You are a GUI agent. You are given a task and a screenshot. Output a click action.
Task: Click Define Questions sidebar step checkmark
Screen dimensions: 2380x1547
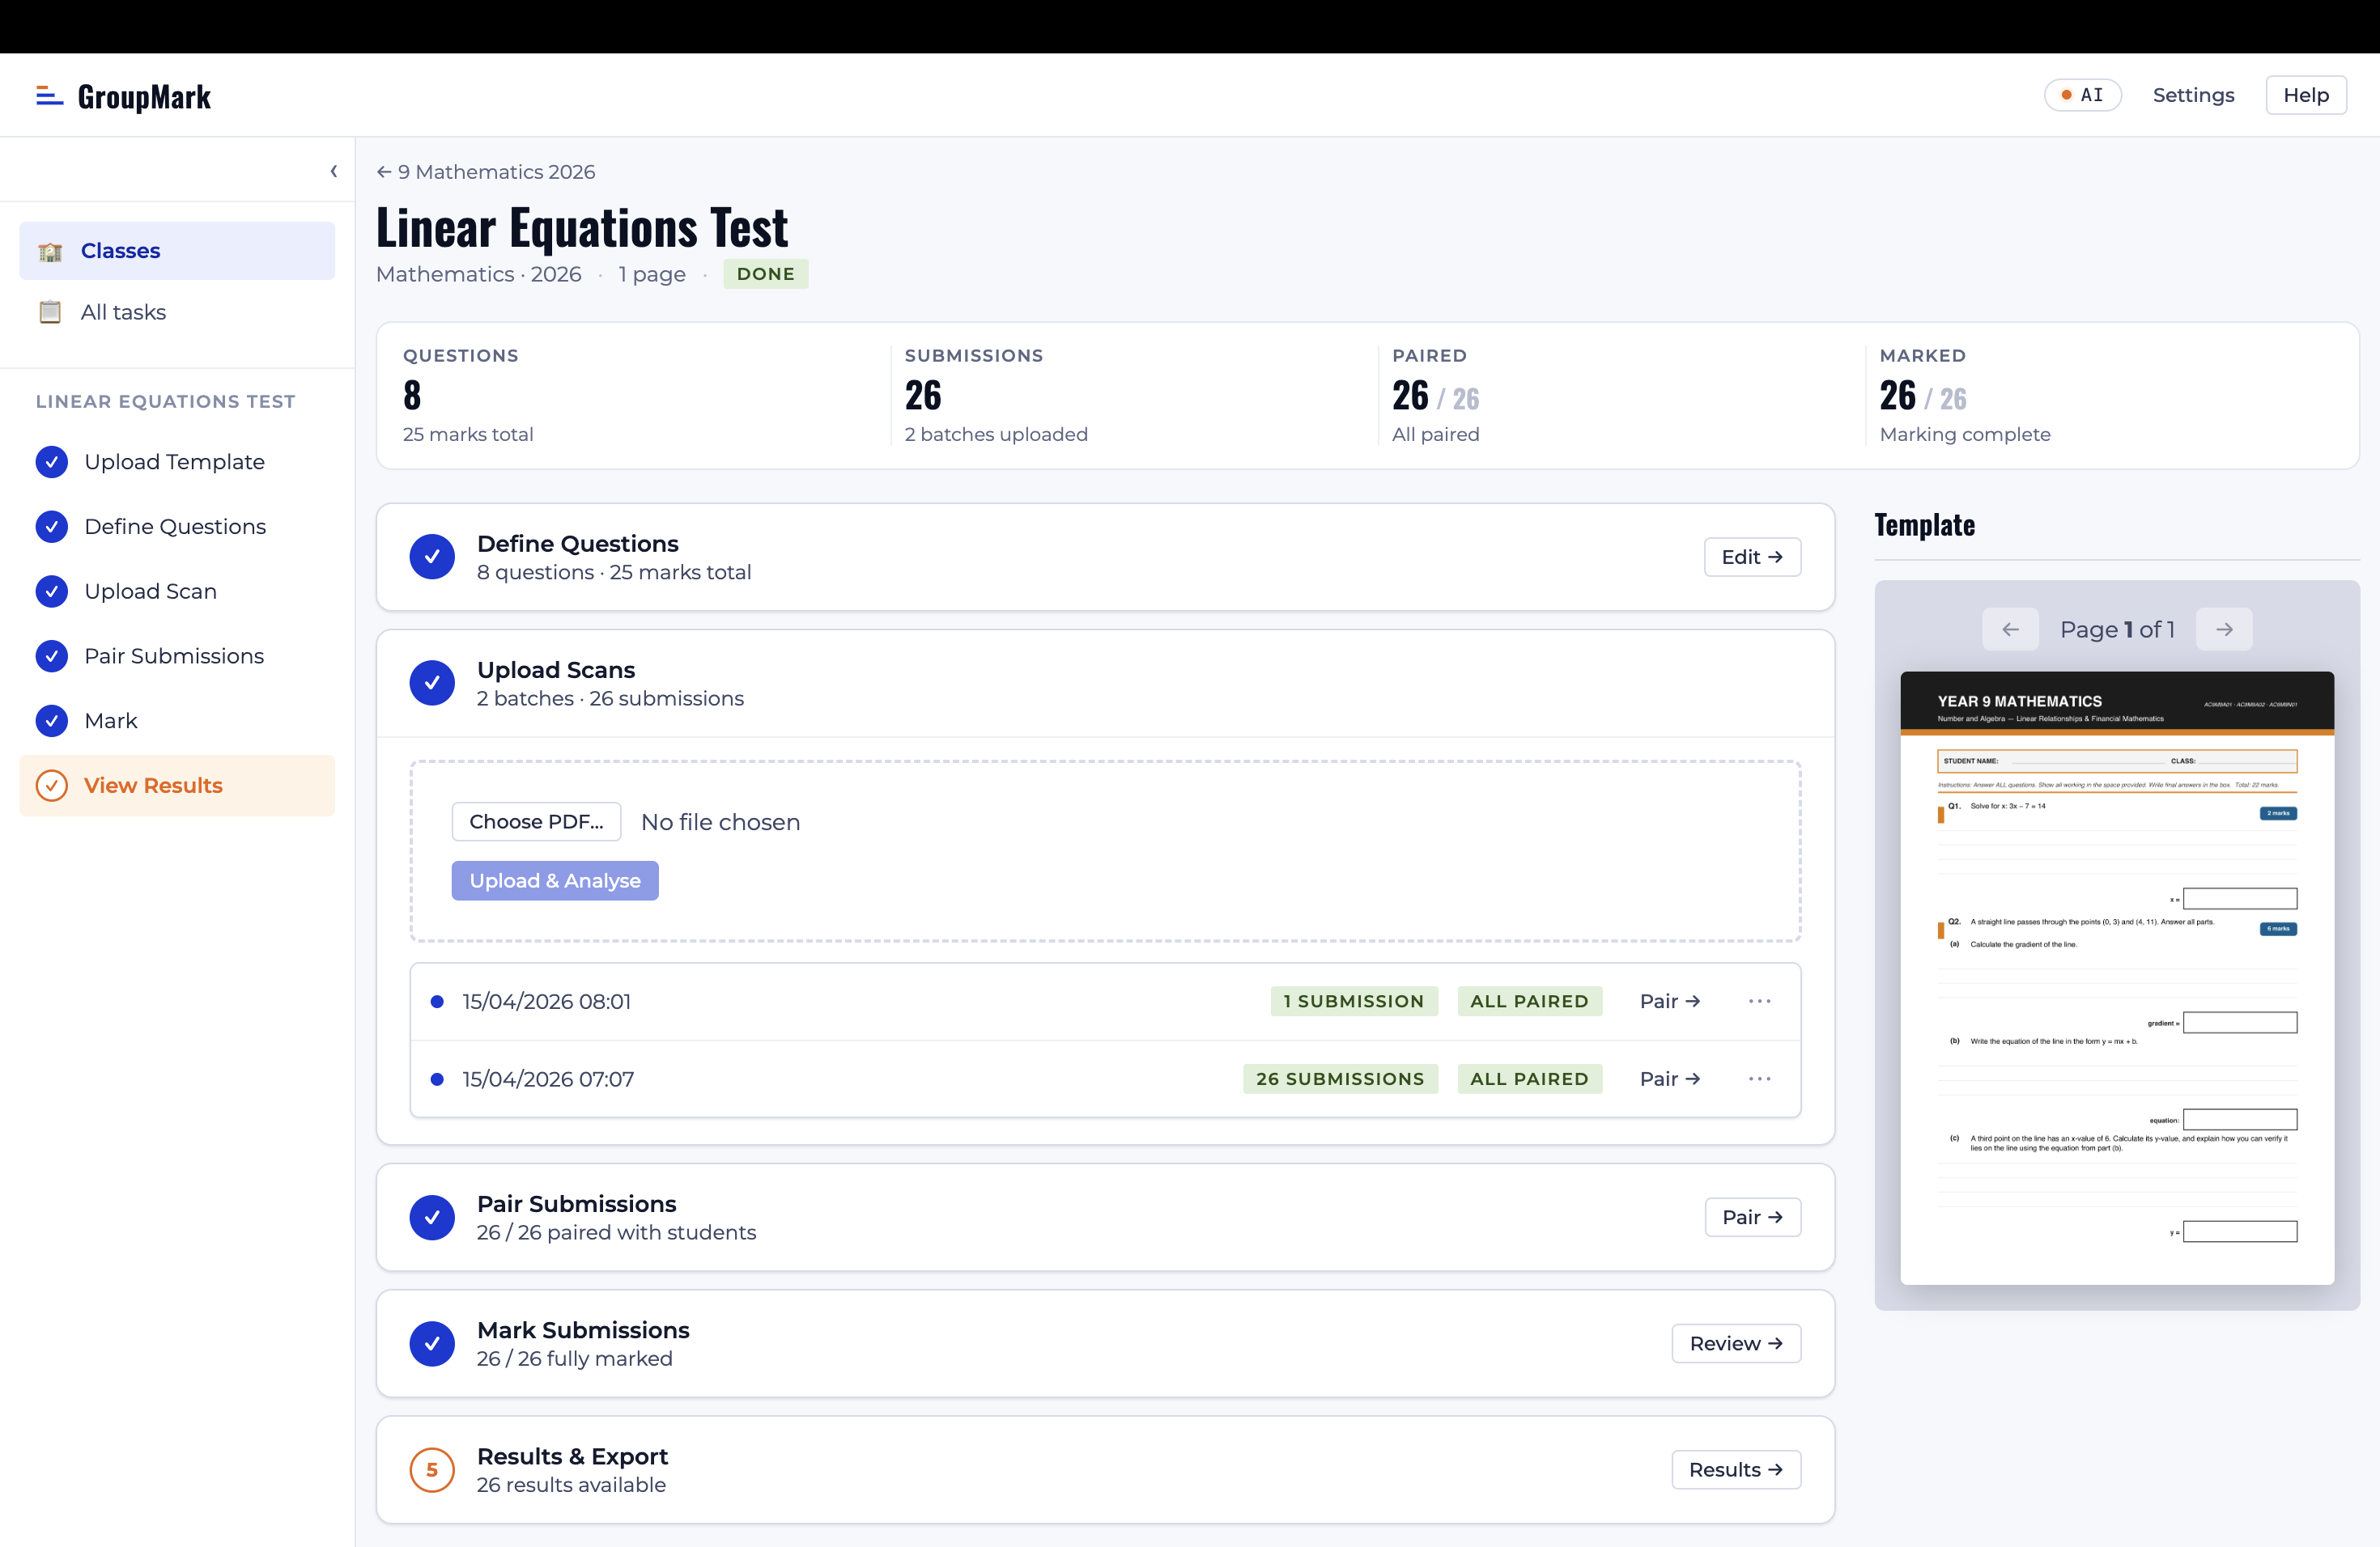(52, 527)
